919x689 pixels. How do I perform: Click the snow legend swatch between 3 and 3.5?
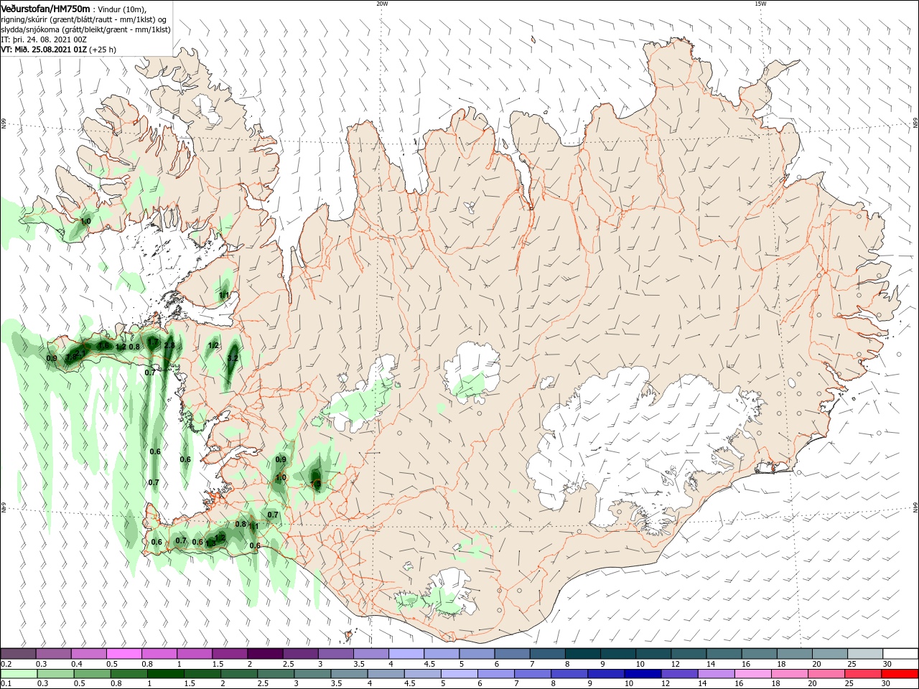[x=336, y=653]
